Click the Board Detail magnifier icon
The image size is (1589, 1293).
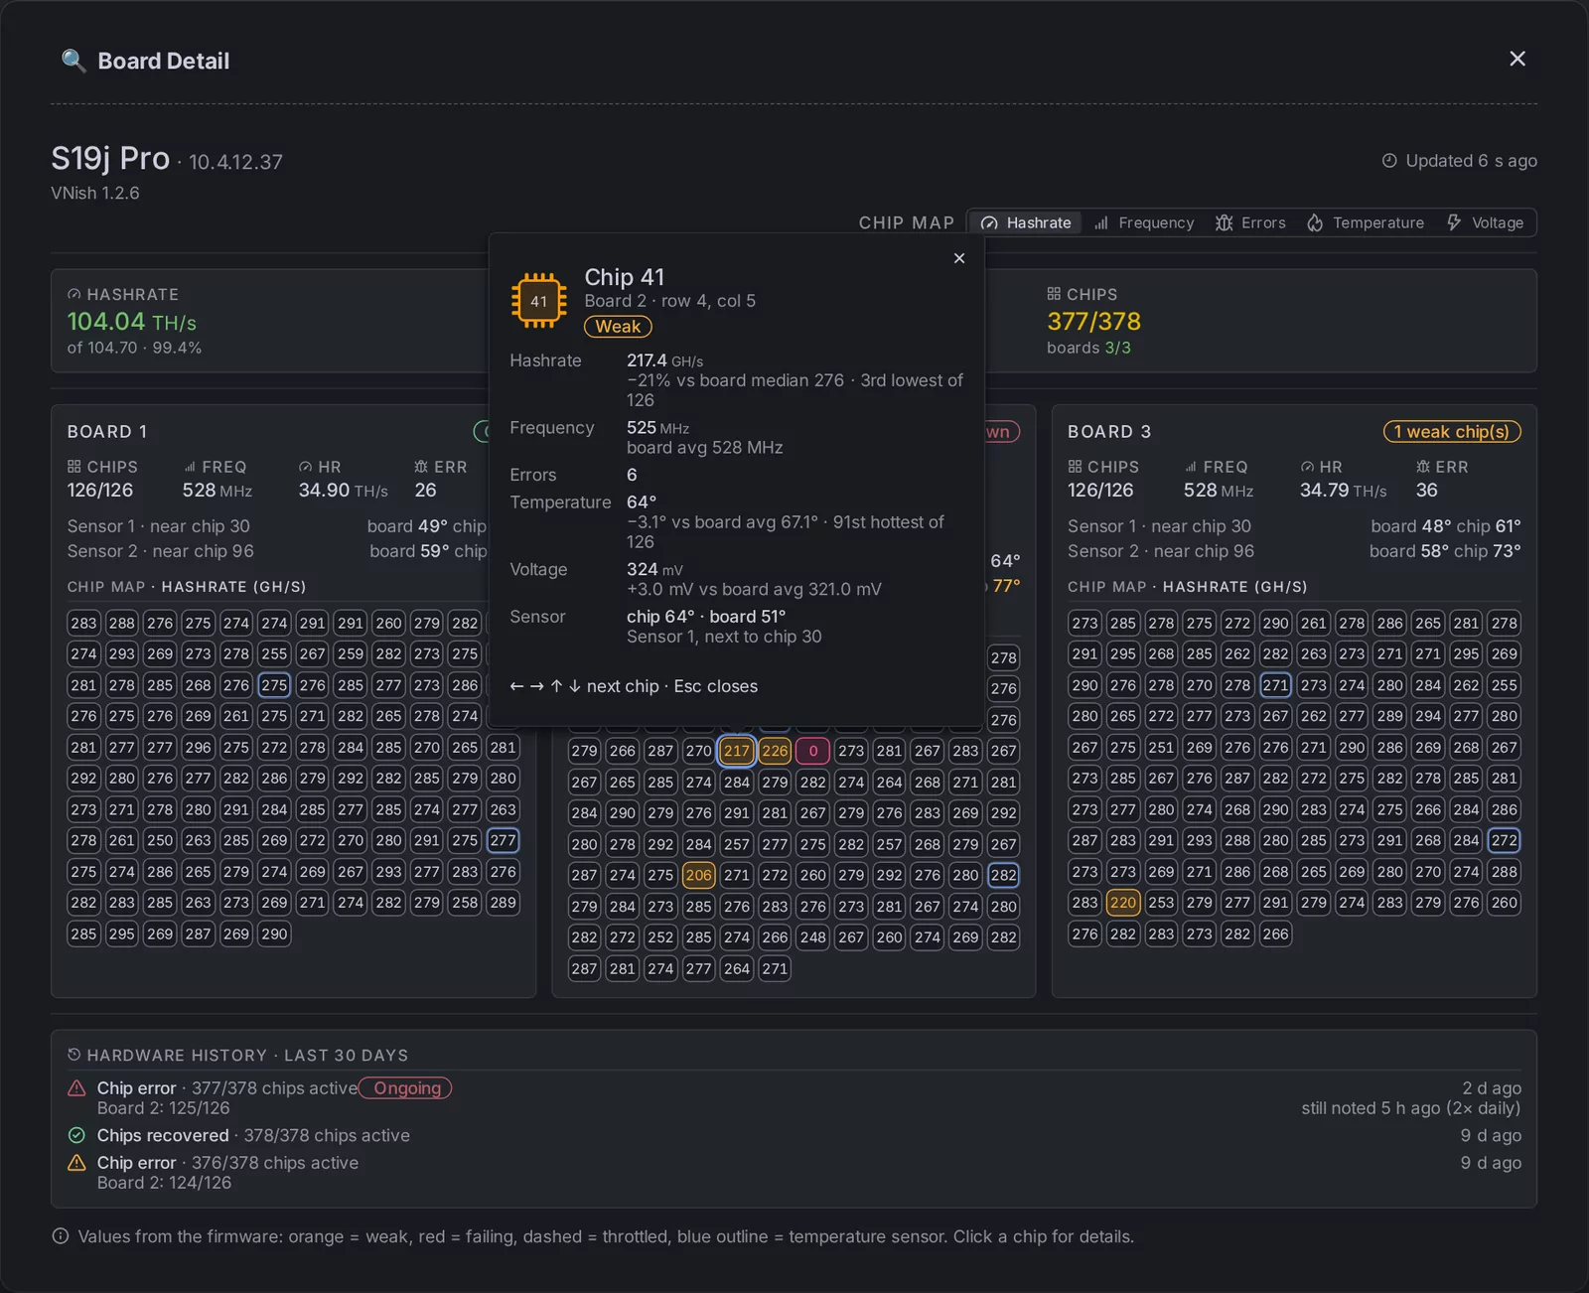73,61
